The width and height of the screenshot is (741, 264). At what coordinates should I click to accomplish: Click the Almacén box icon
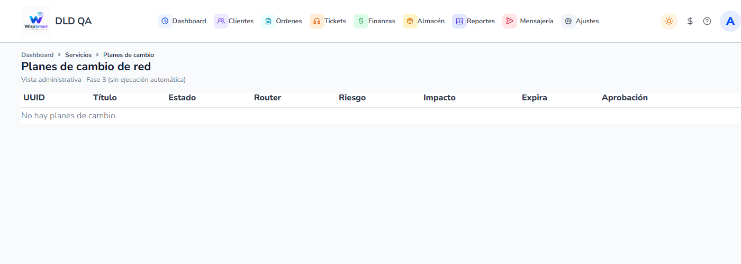coord(410,21)
